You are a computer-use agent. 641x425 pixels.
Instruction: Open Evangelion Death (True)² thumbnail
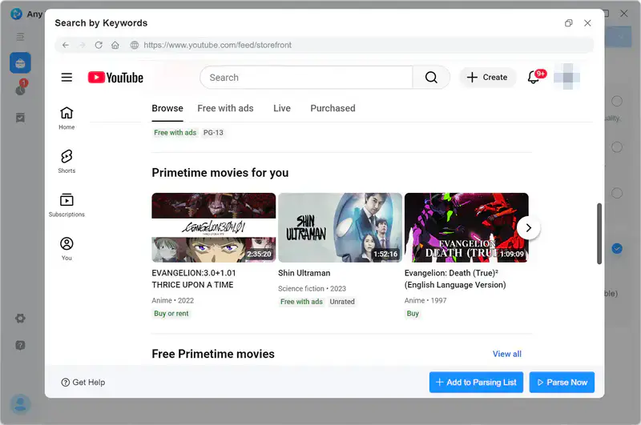coord(466,227)
